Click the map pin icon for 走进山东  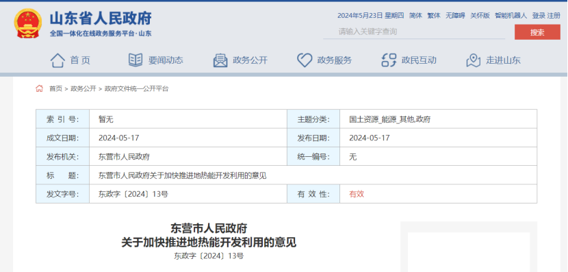pos(473,60)
